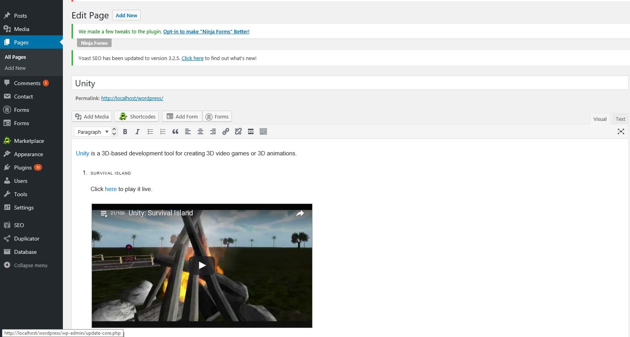Open the page permalink URL

(x=132, y=98)
